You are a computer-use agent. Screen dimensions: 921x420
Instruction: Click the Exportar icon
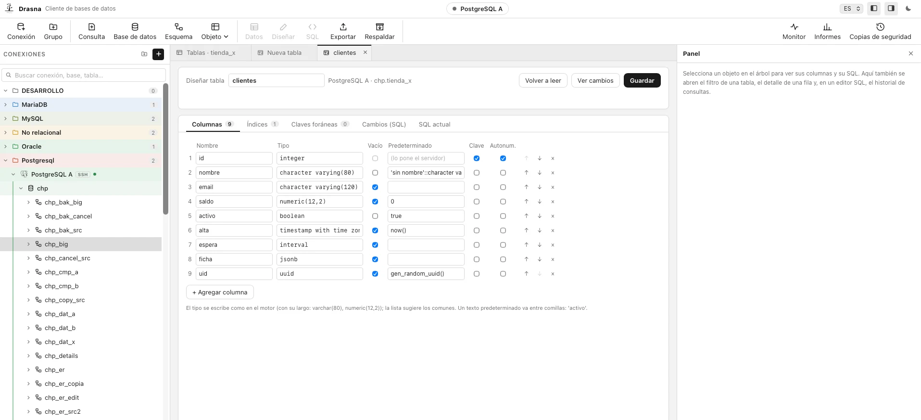point(343,31)
